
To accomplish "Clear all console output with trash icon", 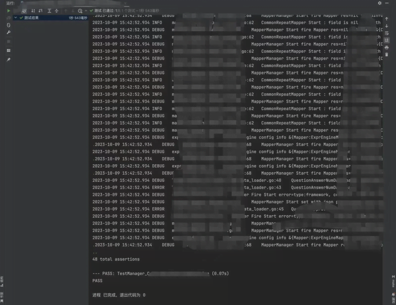I will point(386,55).
